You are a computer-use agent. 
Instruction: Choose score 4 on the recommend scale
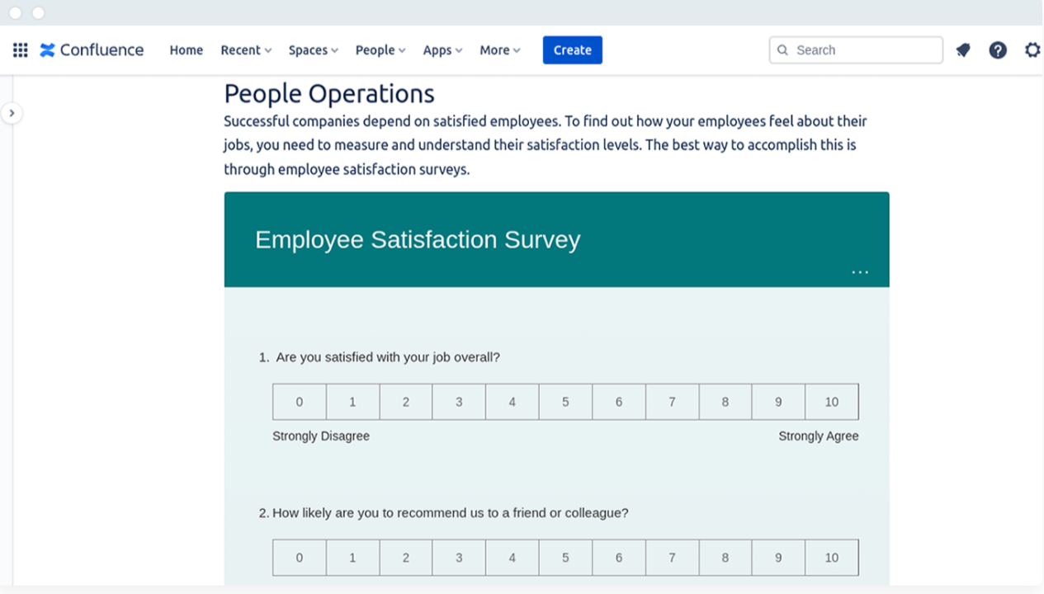(512, 557)
